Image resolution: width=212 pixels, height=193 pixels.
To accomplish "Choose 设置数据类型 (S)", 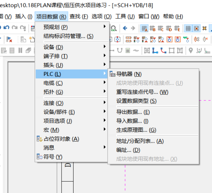I will click(x=153, y=101).
